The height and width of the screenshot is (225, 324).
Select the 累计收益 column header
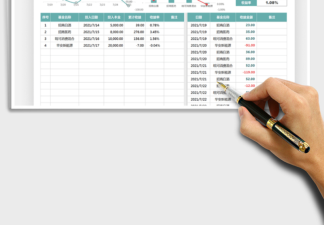click(x=134, y=17)
